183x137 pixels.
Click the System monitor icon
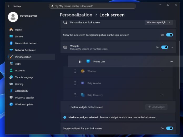tap(11, 36)
